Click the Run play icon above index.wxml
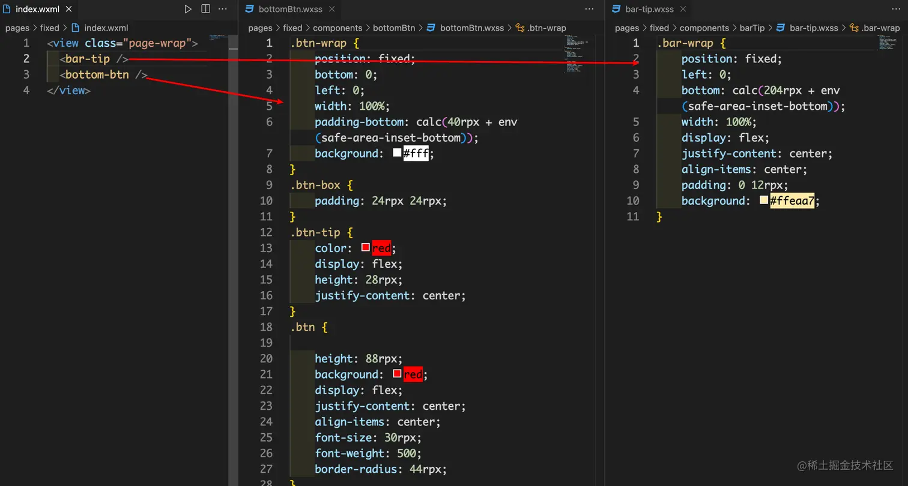This screenshot has width=908, height=486. 188,9
